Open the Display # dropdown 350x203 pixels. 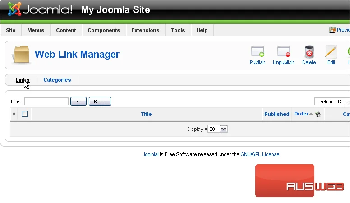[217, 129]
